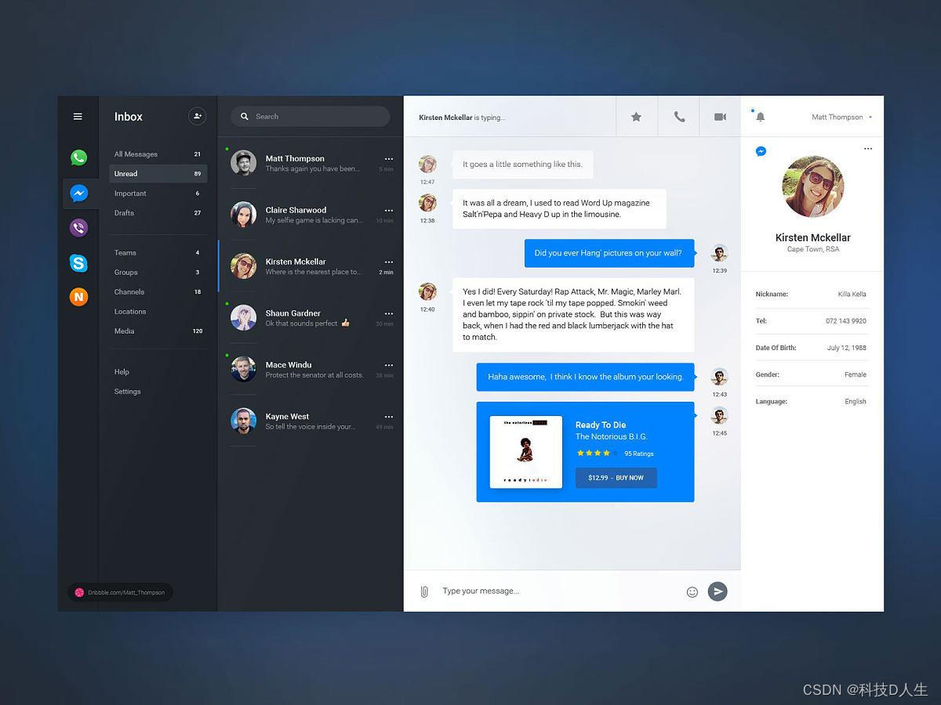941x705 pixels.
Task: Open the Media section
Action: click(x=158, y=331)
